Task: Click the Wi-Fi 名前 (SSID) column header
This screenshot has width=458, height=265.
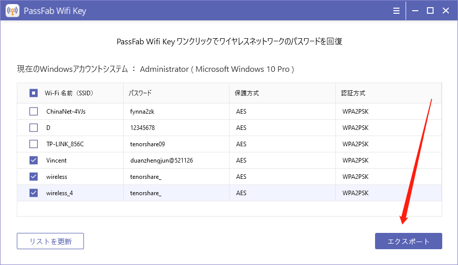Action: pos(69,93)
